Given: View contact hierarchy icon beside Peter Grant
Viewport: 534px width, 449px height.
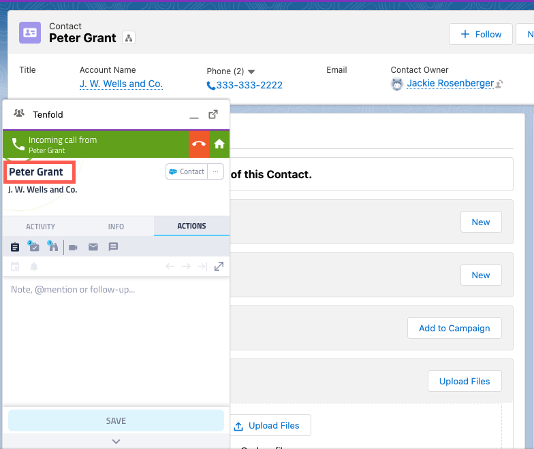Looking at the screenshot, I should tap(128, 38).
